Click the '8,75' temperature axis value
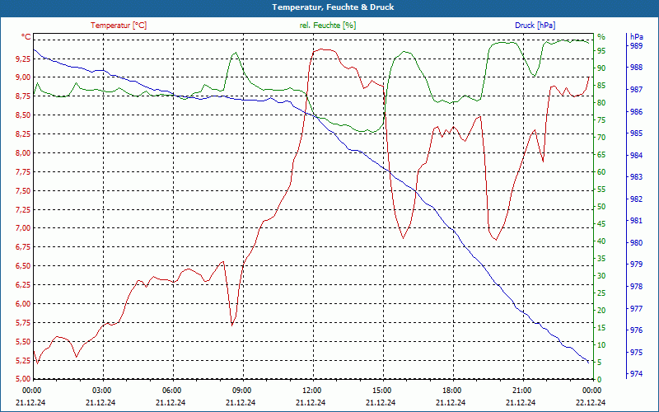 [23, 96]
